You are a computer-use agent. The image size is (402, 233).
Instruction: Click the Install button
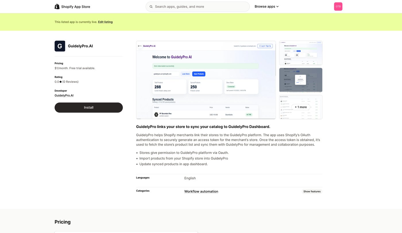coord(89,108)
